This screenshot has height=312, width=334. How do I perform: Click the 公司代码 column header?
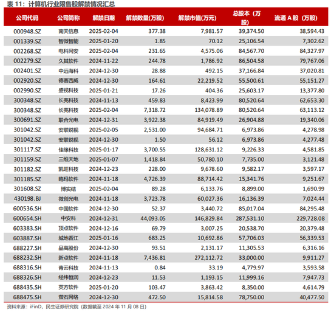pyautogui.click(x=27, y=18)
